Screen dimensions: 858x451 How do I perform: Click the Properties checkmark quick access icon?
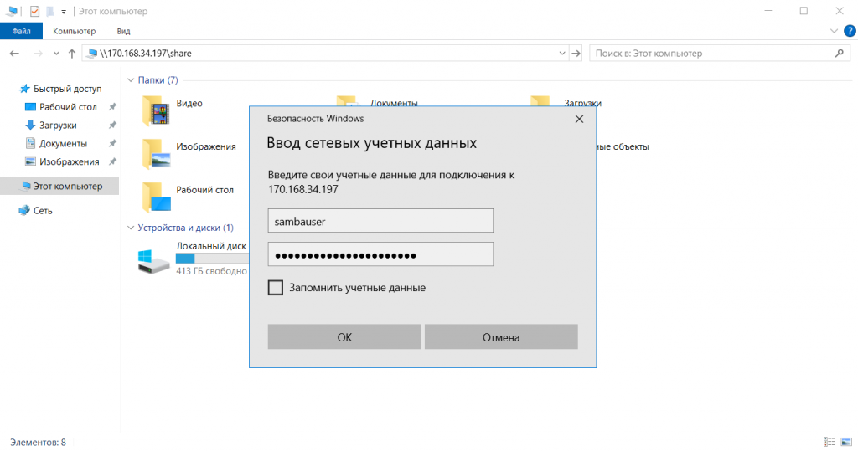point(34,11)
